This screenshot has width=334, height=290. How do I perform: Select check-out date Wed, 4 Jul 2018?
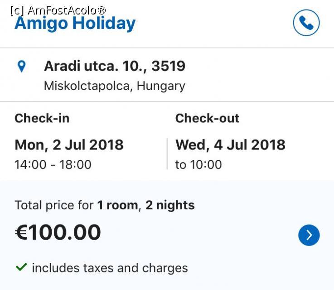point(230,145)
